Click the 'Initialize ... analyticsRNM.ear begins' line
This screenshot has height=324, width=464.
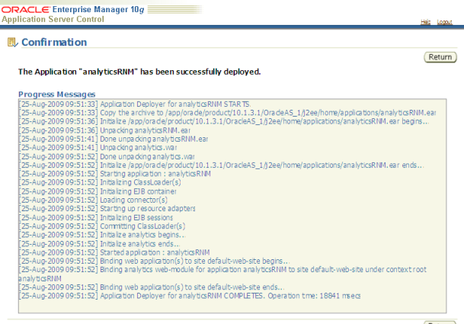pos(224,121)
